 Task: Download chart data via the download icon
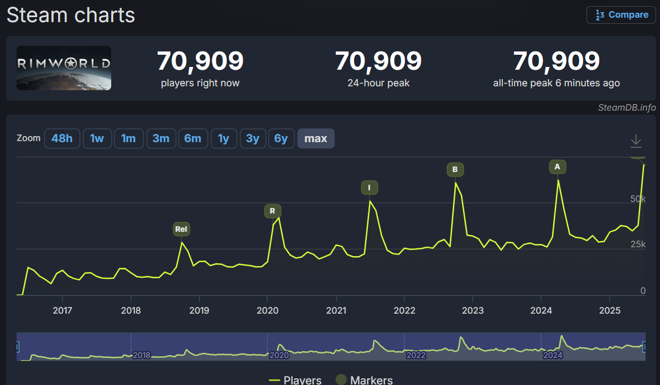point(636,141)
